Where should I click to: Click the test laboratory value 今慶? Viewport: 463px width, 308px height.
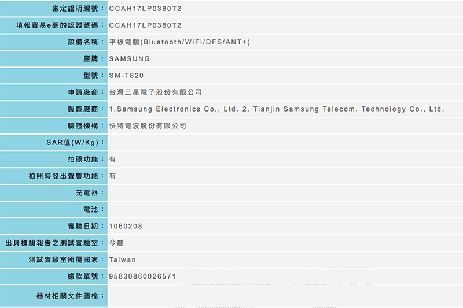pos(116,243)
